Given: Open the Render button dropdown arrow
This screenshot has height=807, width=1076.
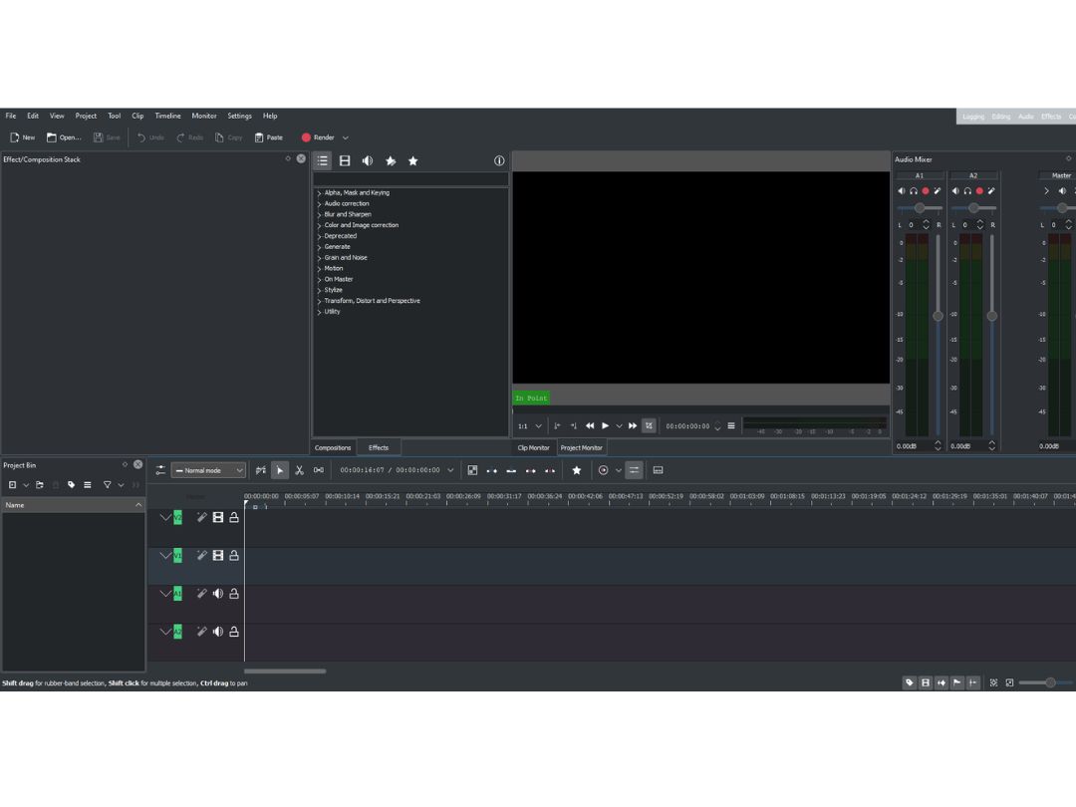Looking at the screenshot, I should click(345, 137).
